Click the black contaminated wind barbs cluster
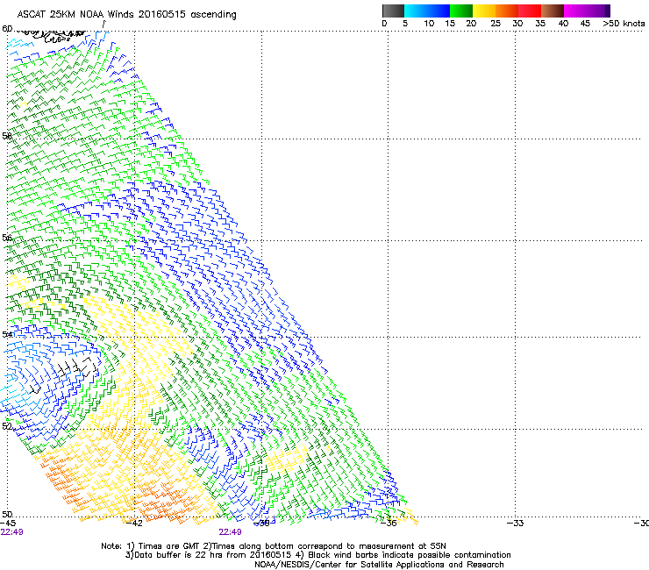This screenshot has width=649, height=570. tap(77, 367)
